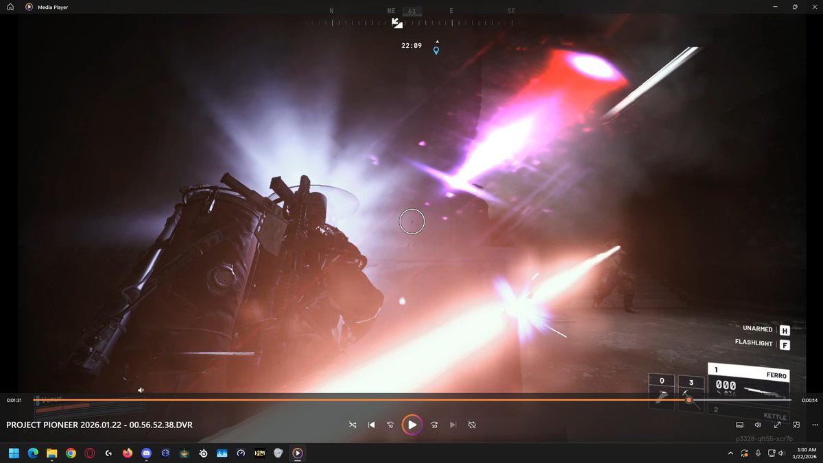
Task: Open the Windows Start menu
Action: click(x=14, y=453)
